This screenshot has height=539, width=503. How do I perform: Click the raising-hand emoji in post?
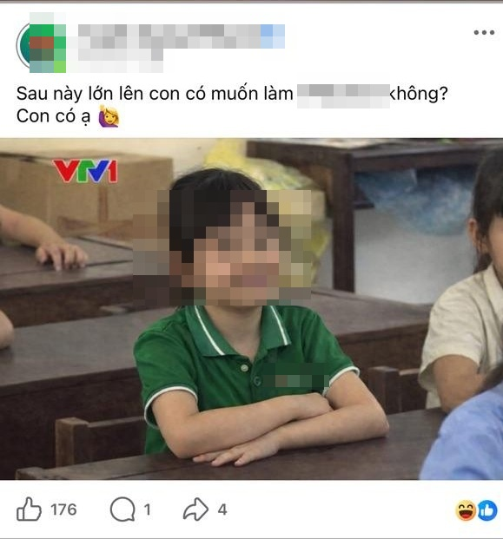pos(109,116)
